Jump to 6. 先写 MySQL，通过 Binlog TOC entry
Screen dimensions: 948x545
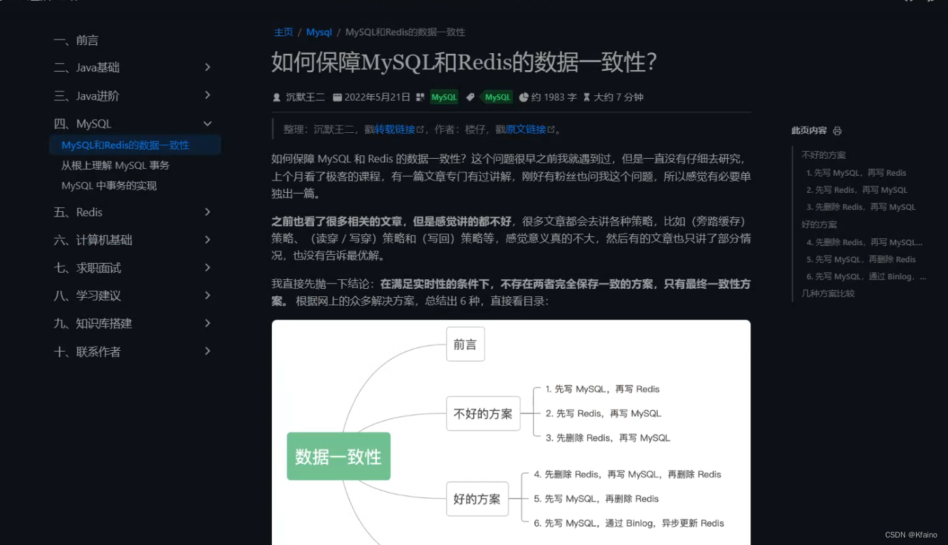pyautogui.click(x=866, y=277)
